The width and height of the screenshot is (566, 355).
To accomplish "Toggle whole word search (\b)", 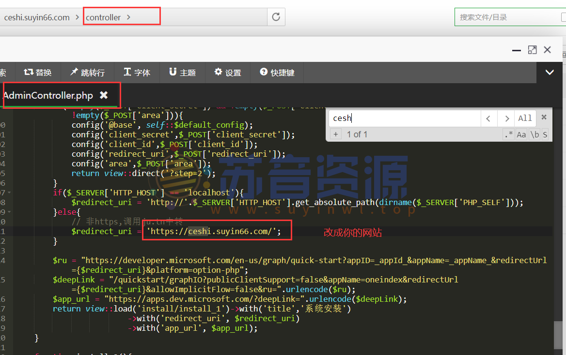I will pyautogui.click(x=534, y=134).
